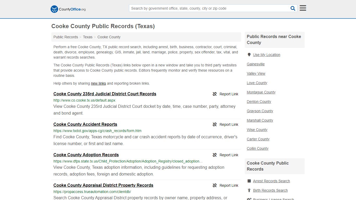
Task: Click the location pin icon
Action: tap(249, 55)
